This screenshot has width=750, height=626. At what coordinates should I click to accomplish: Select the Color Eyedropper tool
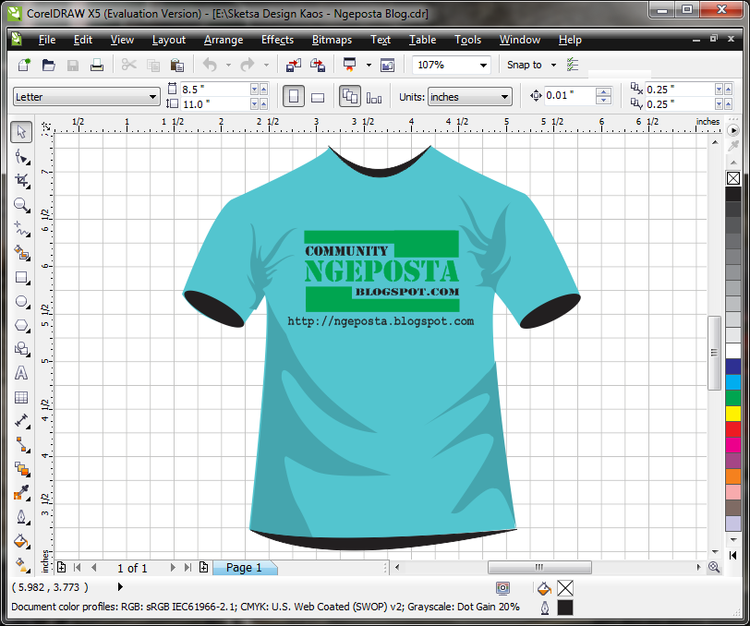(21, 492)
